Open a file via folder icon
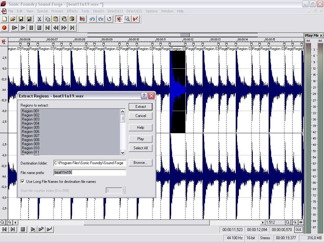 [x=13, y=19]
